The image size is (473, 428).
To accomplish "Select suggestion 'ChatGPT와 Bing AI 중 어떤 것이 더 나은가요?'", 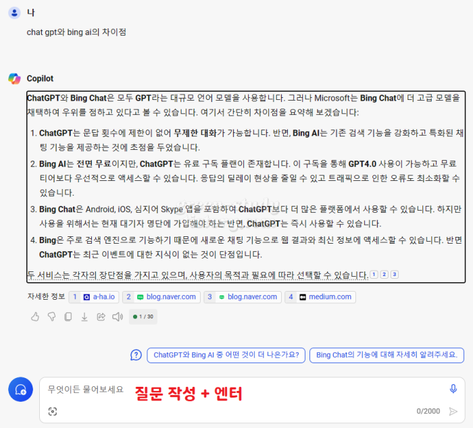I will click(x=226, y=355).
